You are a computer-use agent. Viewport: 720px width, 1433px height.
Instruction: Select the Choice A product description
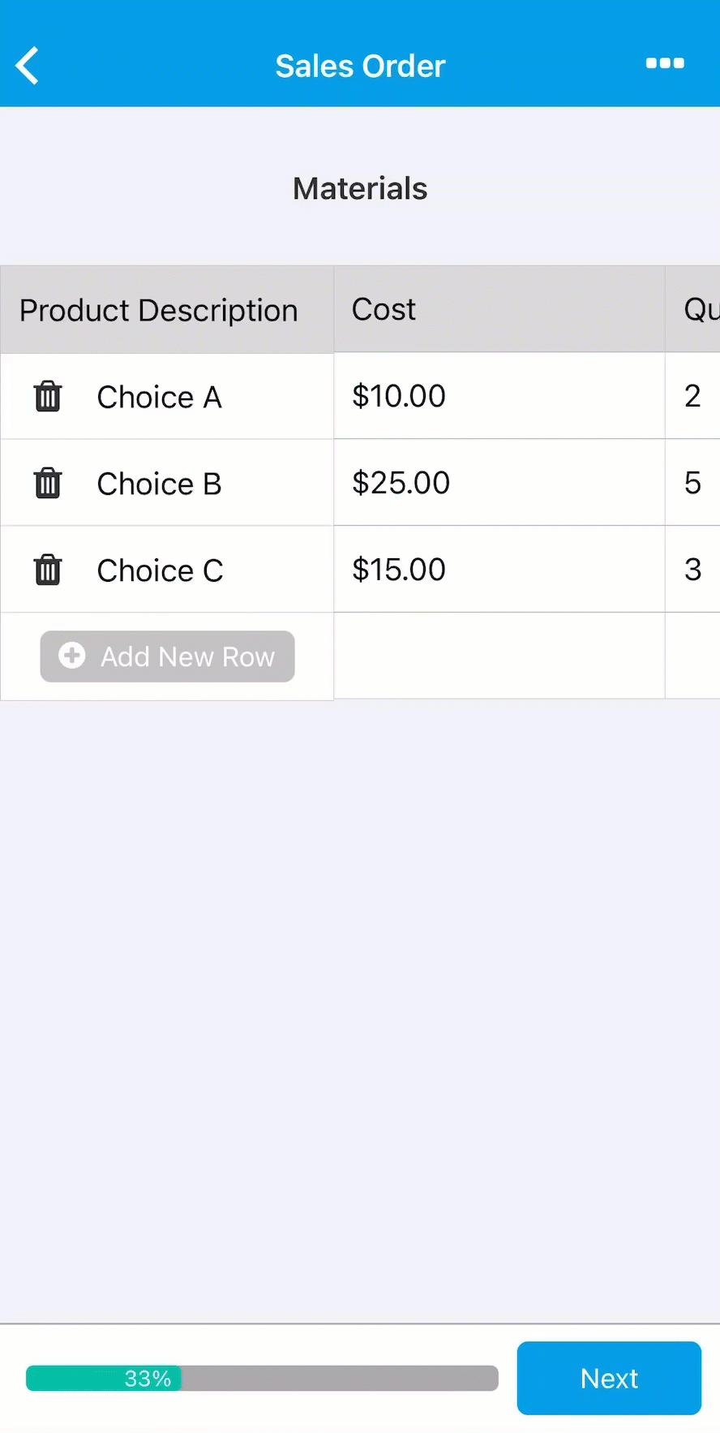(160, 398)
